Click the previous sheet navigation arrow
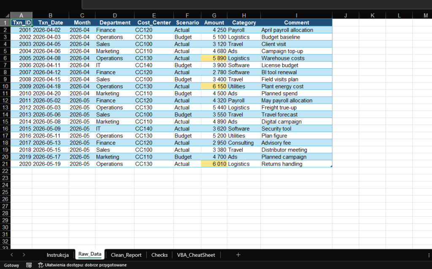Viewport: 432px width, 269px height. pyautogui.click(x=11, y=255)
